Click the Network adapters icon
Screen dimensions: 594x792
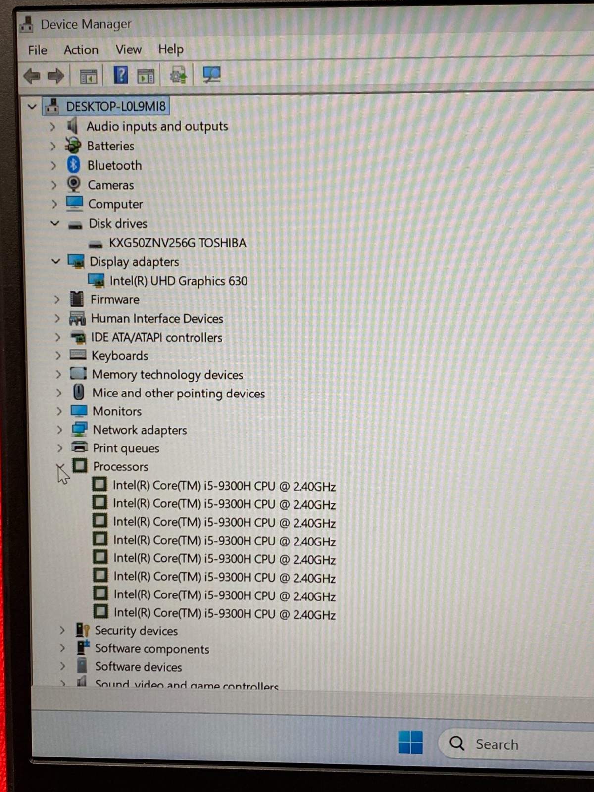(80, 429)
